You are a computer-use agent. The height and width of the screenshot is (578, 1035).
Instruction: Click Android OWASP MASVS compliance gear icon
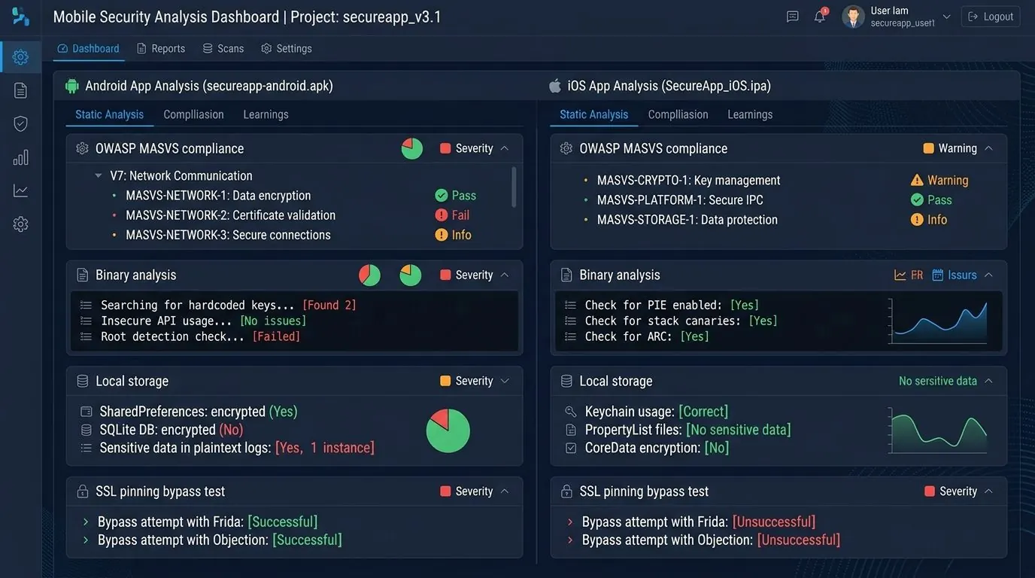click(83, 148)
